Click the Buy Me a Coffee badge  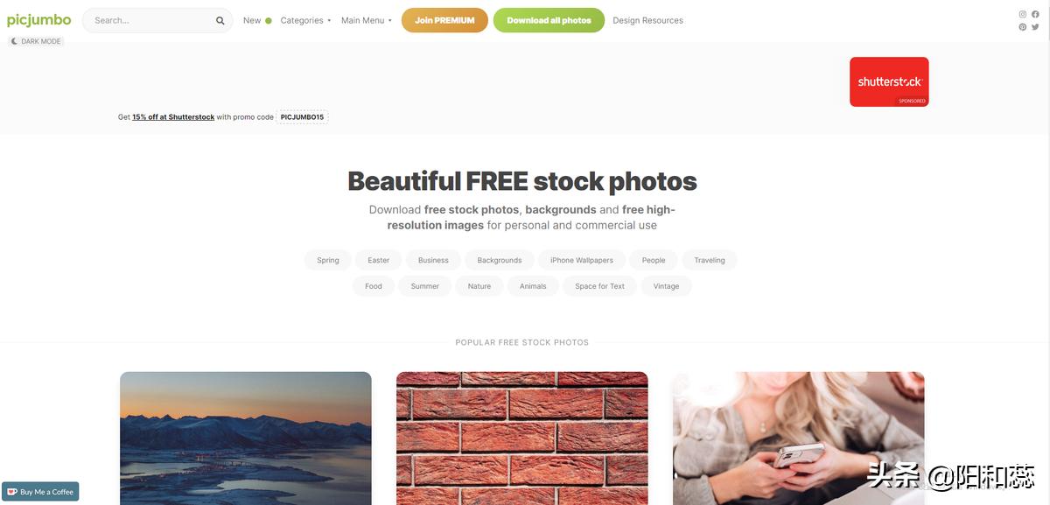[x=40, y=492]
